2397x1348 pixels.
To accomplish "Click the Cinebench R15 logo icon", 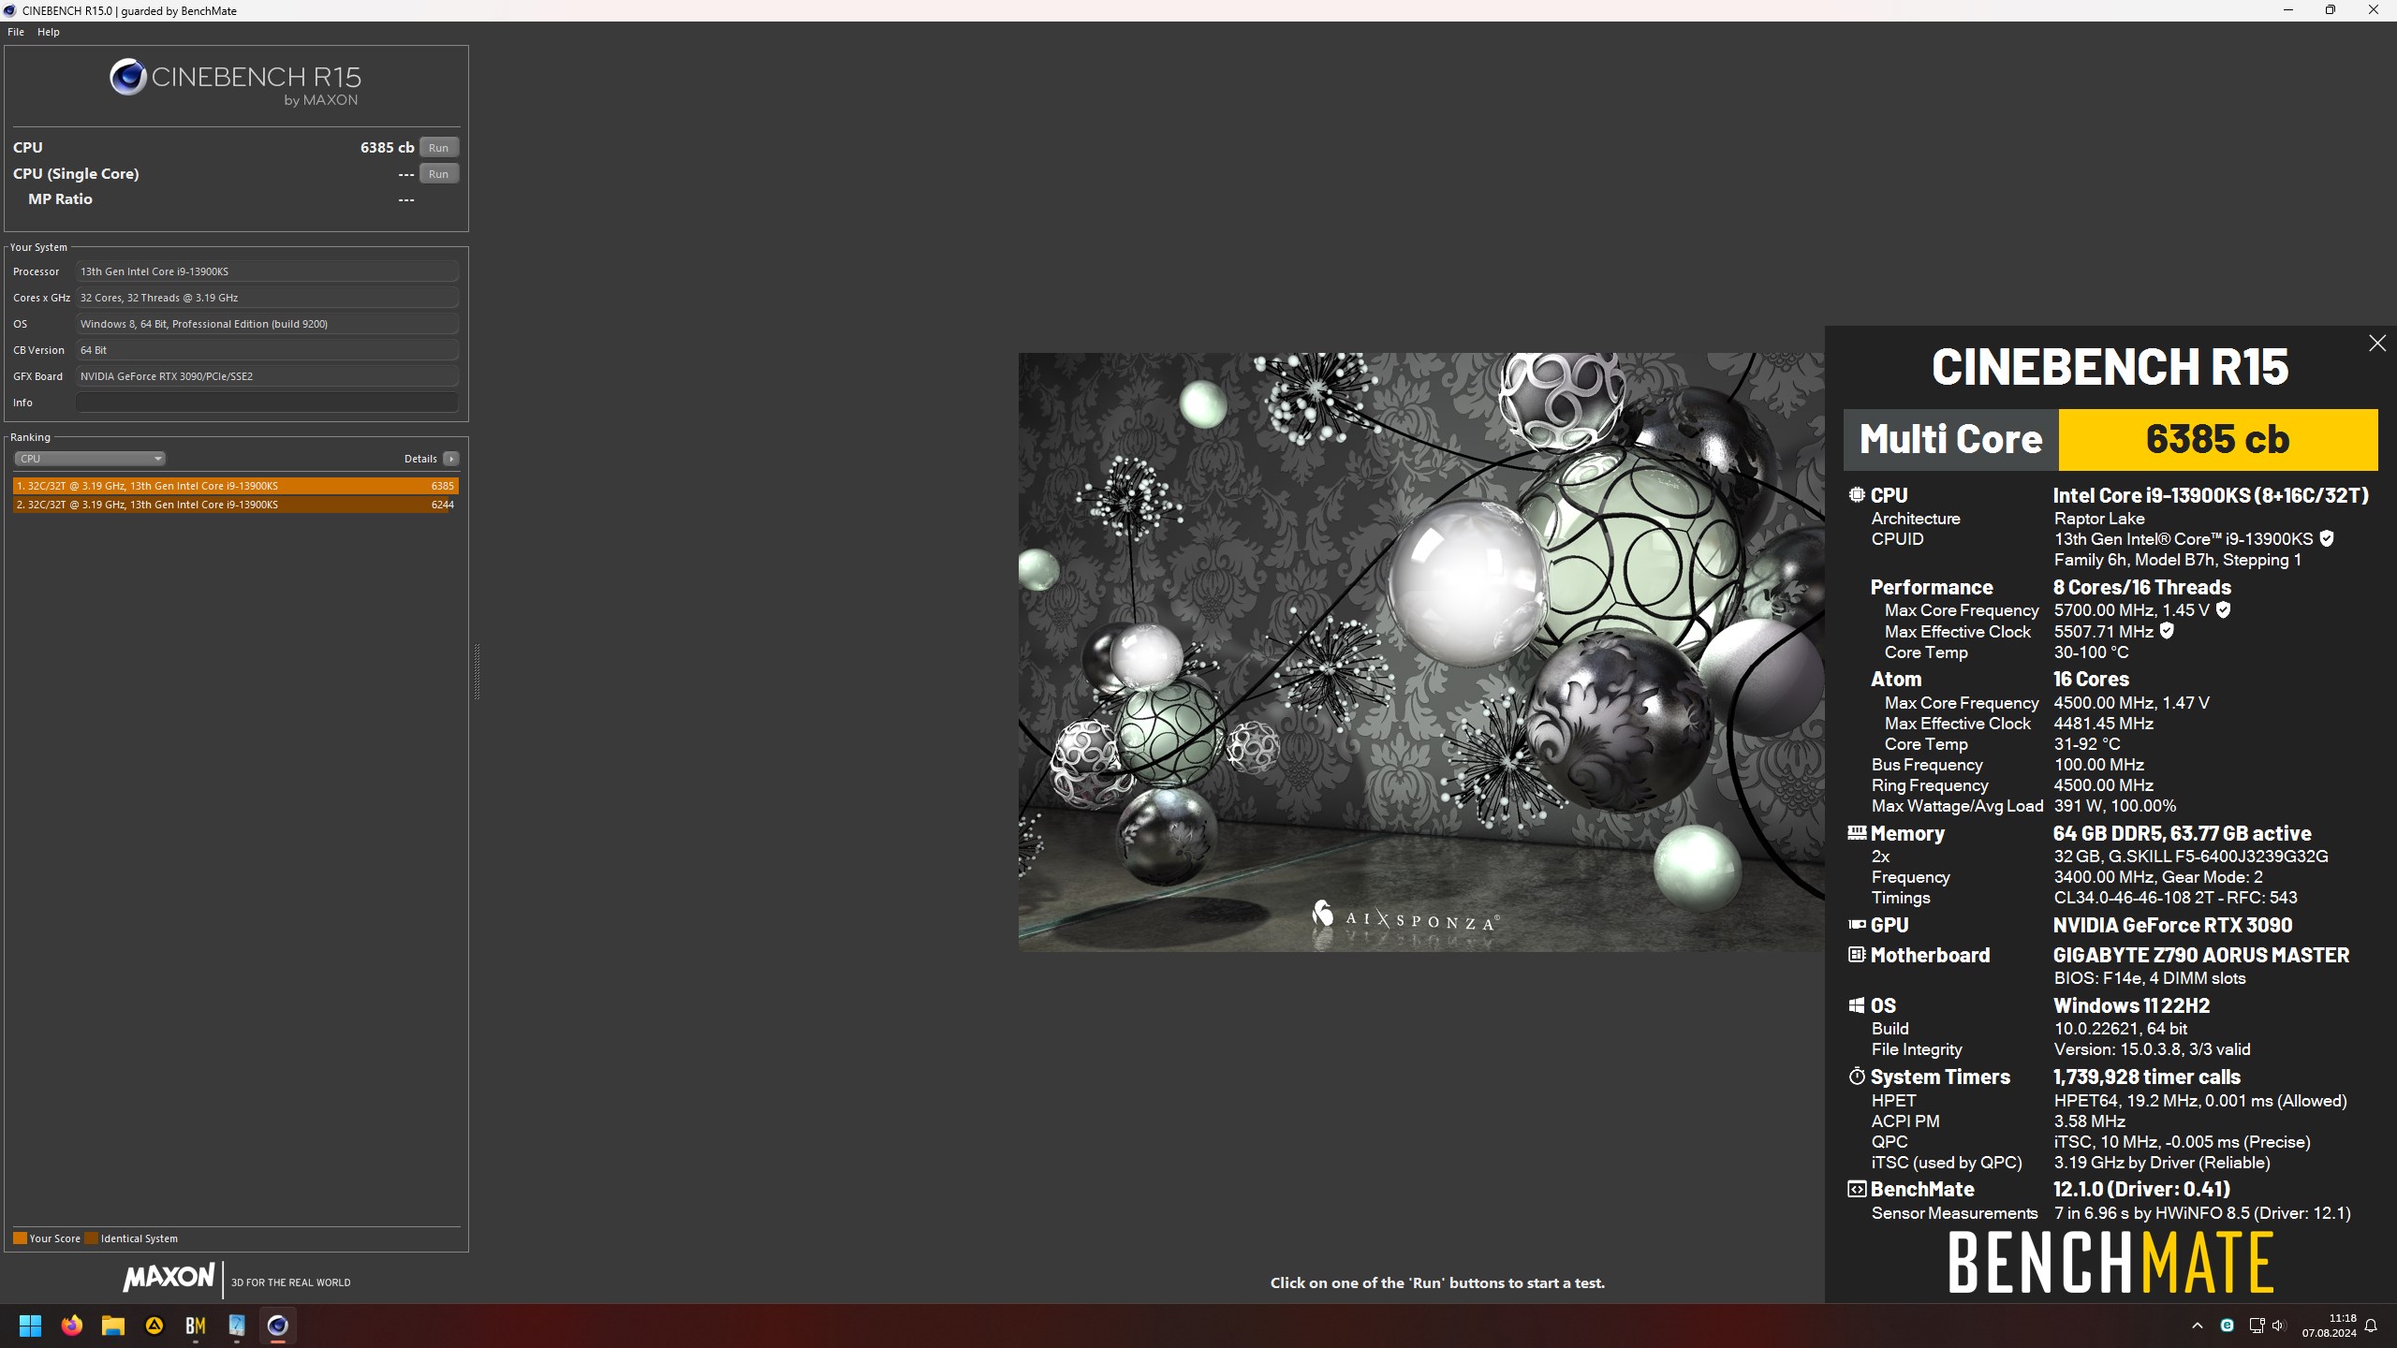I will (128, 77).
